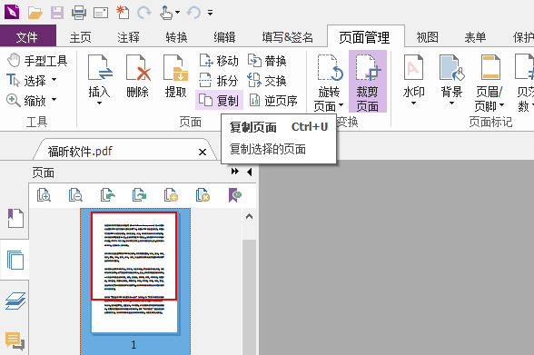Switch to the 主页 tab
Image resolution: width=534 pixels, height=355 pixels.
[80, 36]
